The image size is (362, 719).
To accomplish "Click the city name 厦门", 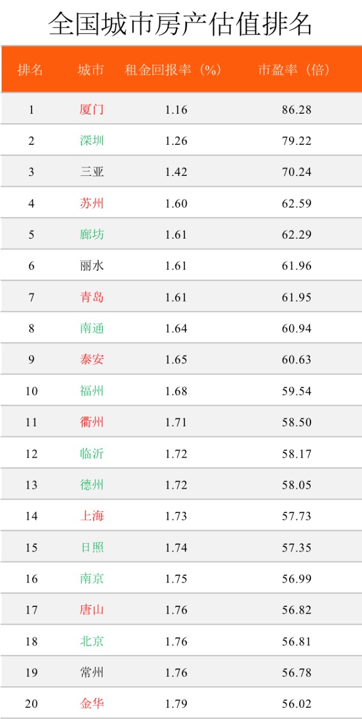I will pos(92,109).
